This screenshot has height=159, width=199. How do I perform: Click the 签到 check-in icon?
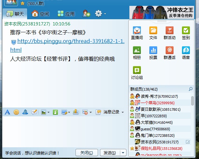pos(186,33)
